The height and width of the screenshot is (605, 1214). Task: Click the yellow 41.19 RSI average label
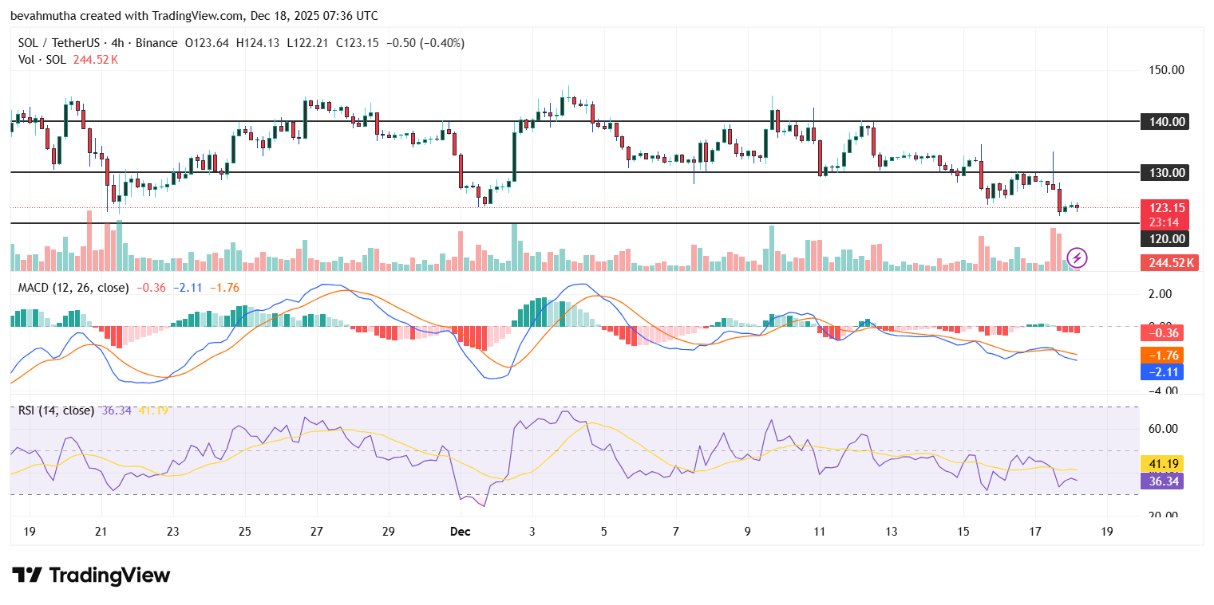1164,462
